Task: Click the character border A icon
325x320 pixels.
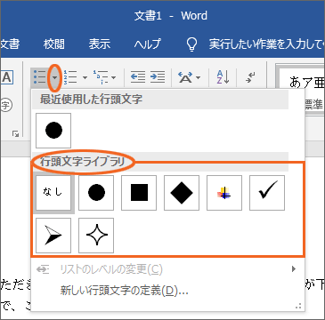Action: click(6, 77)
